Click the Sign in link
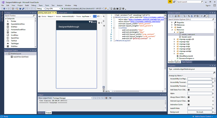Screen dimensions: 217x118 pos(208,5)
